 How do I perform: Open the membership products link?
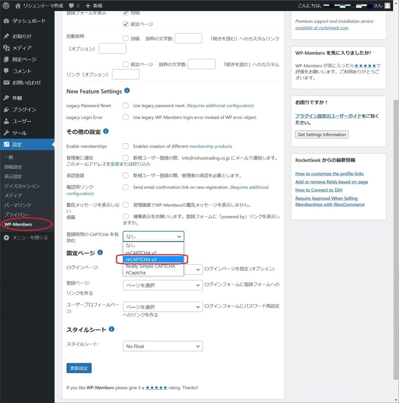click(x=211, y=146)
